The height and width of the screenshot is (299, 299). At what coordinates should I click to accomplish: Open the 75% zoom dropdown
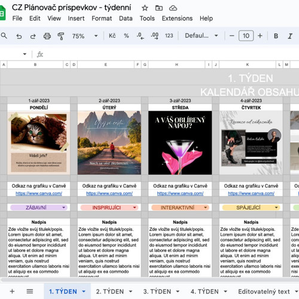pos(85,36)
